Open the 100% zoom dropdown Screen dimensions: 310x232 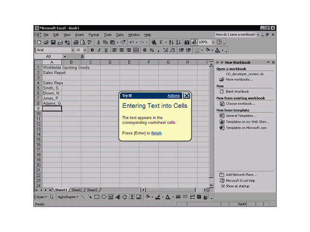click(213, 42)
